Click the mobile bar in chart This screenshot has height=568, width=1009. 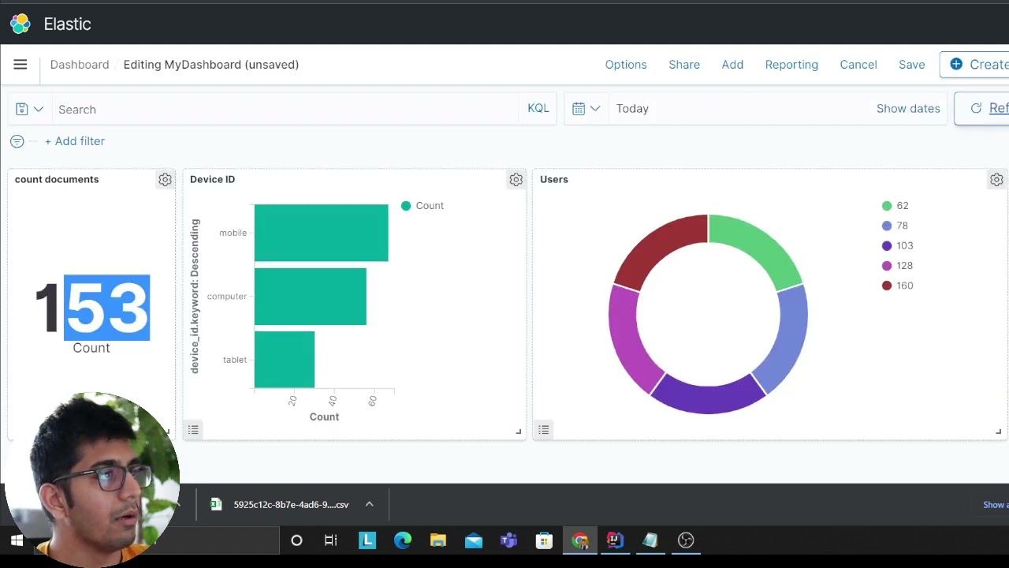click(x=321, y=233)
